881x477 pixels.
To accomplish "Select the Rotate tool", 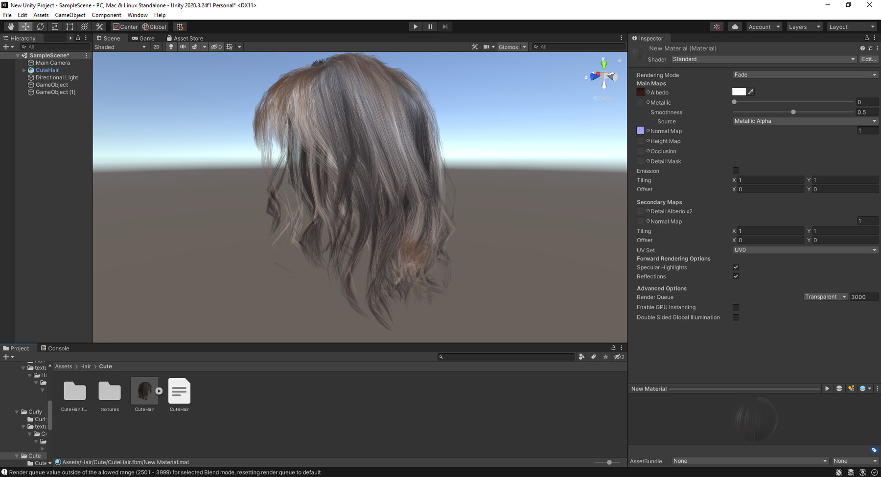I will (x=40, y=27).
